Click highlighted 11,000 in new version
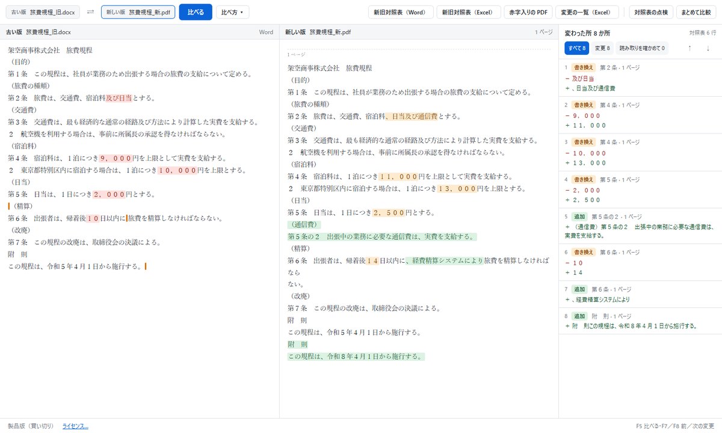 tap(398, 176)
